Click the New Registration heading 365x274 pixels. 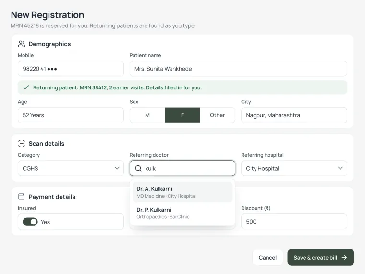tap(48, 15)
